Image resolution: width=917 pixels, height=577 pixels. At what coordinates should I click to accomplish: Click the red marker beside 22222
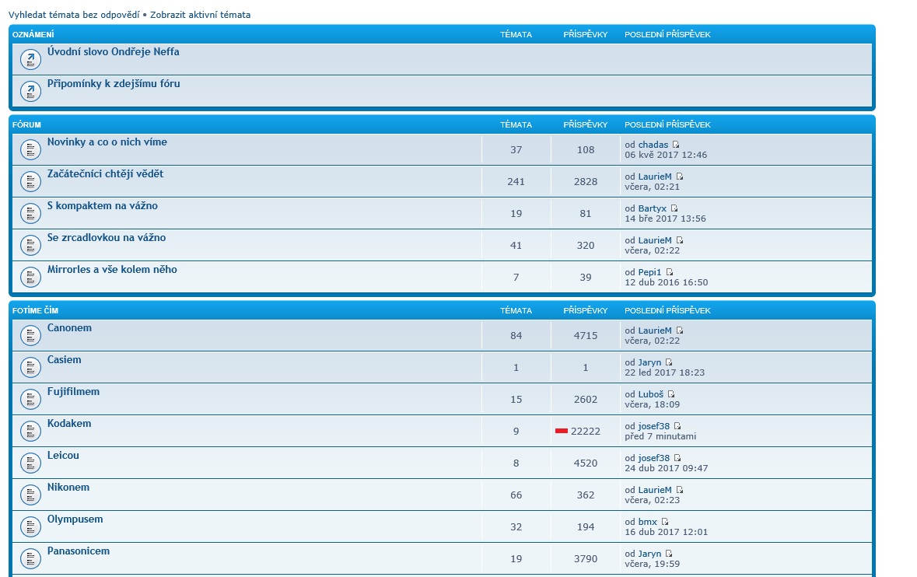tap(561, 430)
